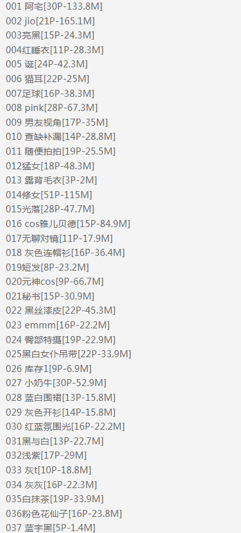This screenshot has width=241, height=533.
Task: Click the 009 男友视角 line
Action: coord(57,122)
